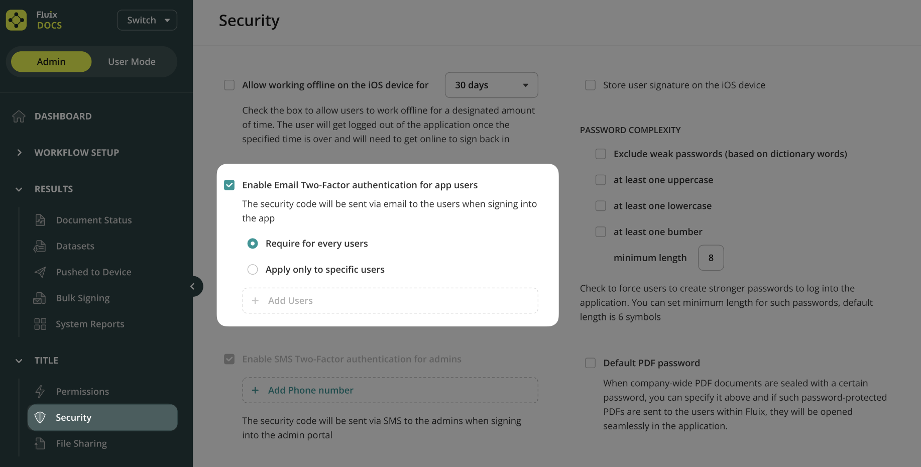Click the Fluix Docs logo icon
The width and height of the screenshot is (921, 467).
pos(16,20)
